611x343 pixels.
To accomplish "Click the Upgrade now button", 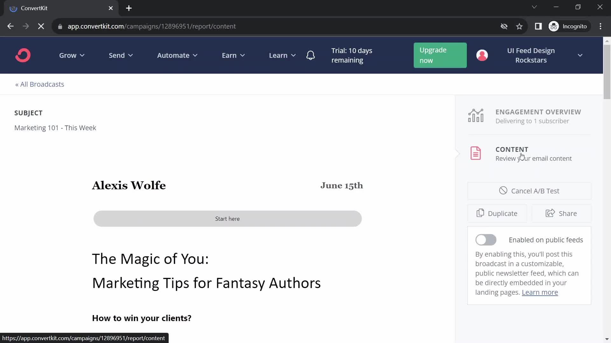I will [440, 55].
